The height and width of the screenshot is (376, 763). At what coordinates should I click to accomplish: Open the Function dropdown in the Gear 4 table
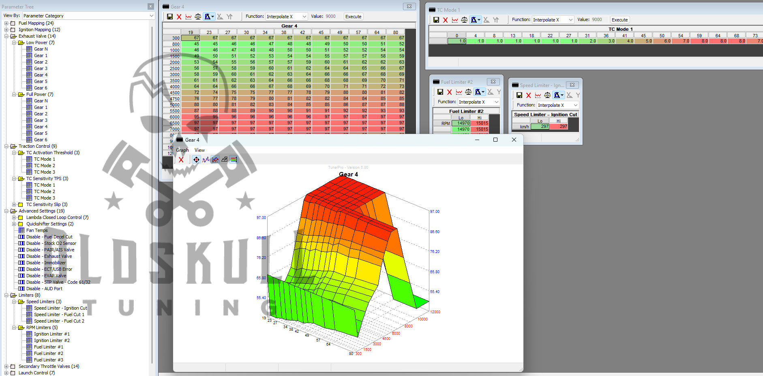tap(287, 17)
